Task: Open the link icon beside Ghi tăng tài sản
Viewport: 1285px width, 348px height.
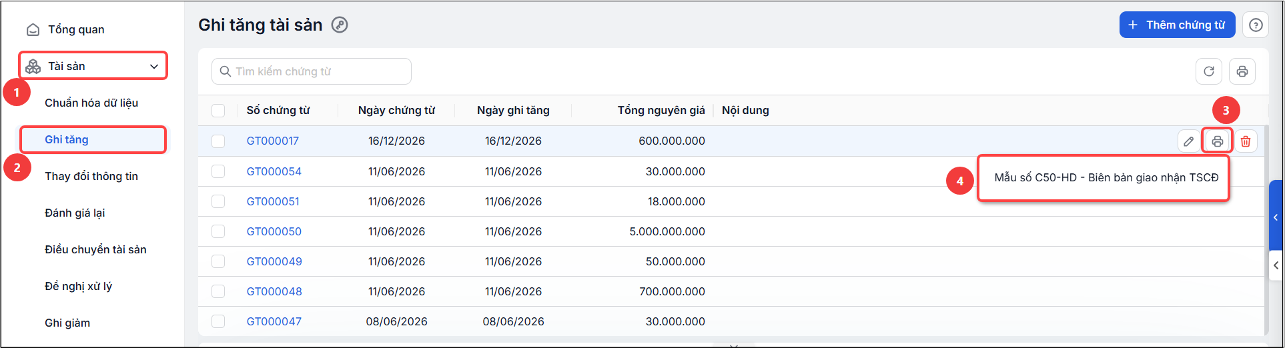Action: [x=340, y=25]
